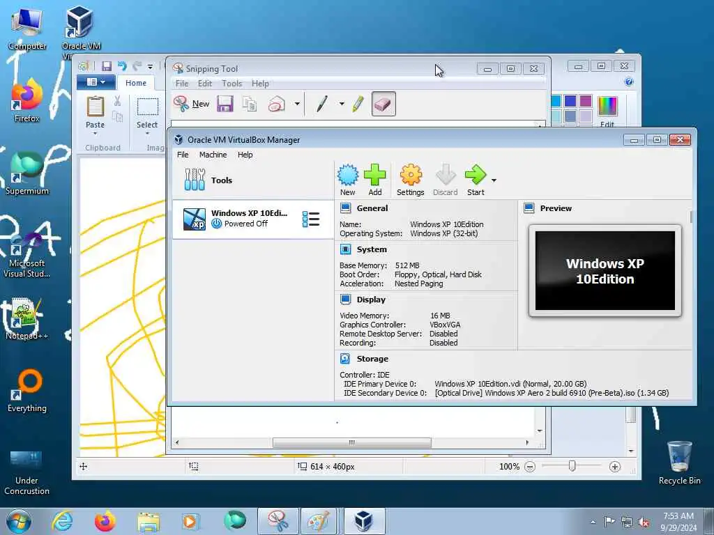
Task: Click the Discard arrow icon
Action: click(x=446, y=180)
